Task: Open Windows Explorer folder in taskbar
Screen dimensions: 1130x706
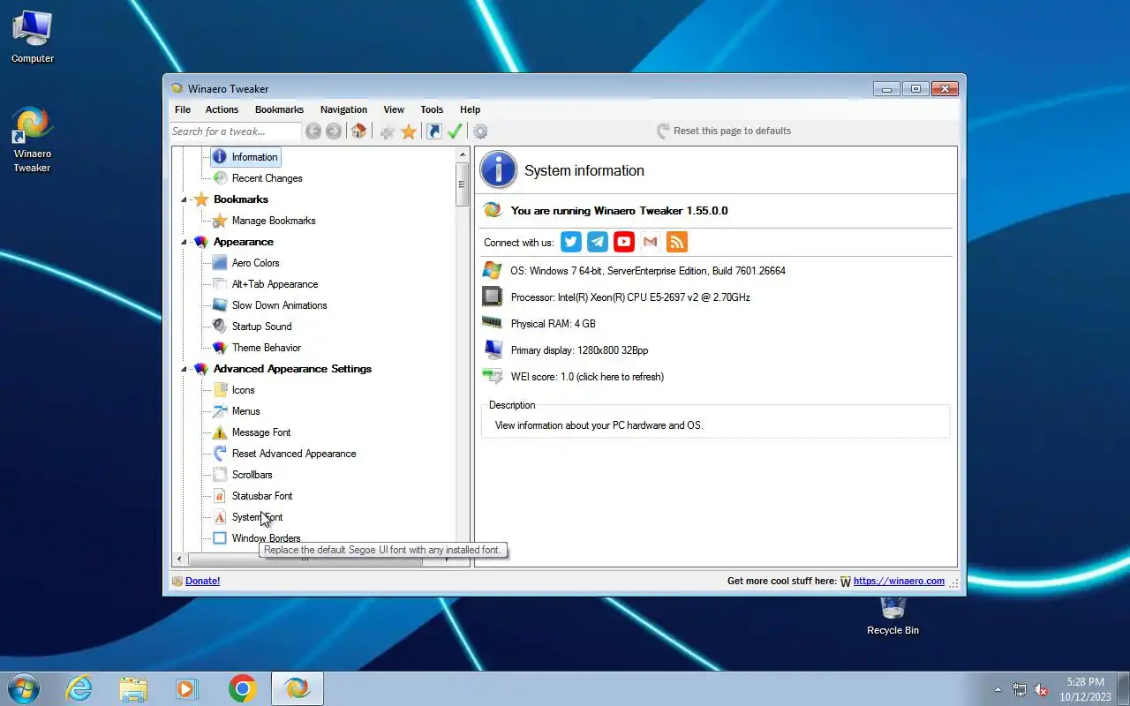Action: point(133,688)
